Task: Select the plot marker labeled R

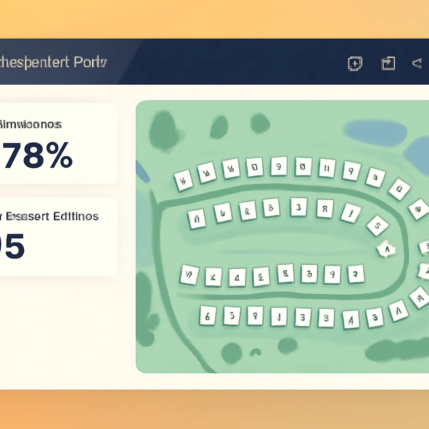Action: tap(325, 209)
